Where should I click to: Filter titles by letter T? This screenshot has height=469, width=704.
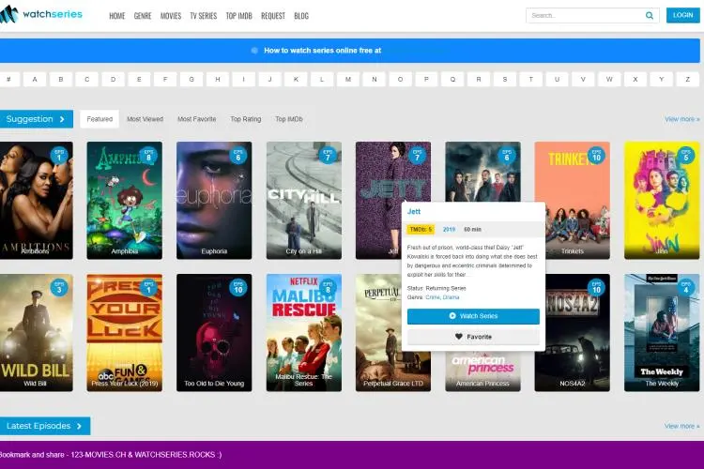[530, 79]
